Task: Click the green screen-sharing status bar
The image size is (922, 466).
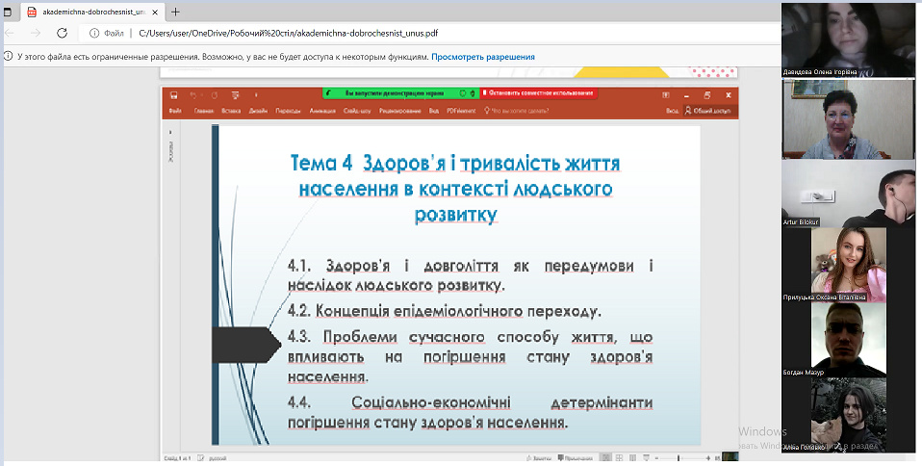Action: coord(399,93)
